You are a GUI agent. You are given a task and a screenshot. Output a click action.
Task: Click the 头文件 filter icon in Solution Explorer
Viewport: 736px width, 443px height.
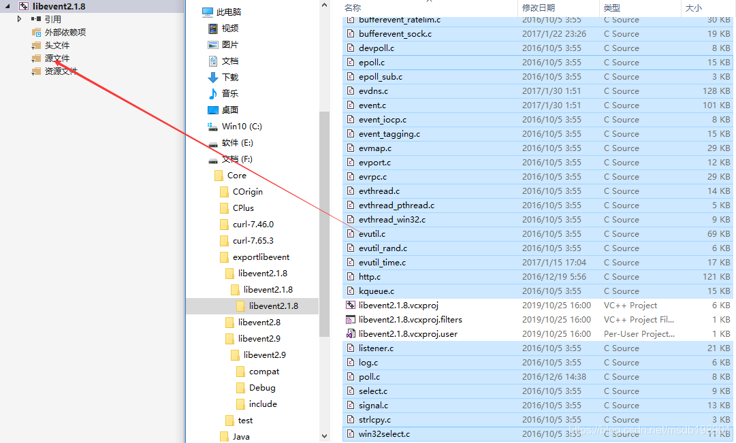(35, 46)
